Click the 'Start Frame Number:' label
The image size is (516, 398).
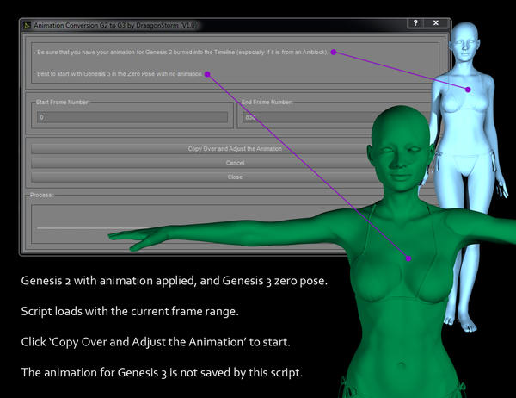pos(63,103)
